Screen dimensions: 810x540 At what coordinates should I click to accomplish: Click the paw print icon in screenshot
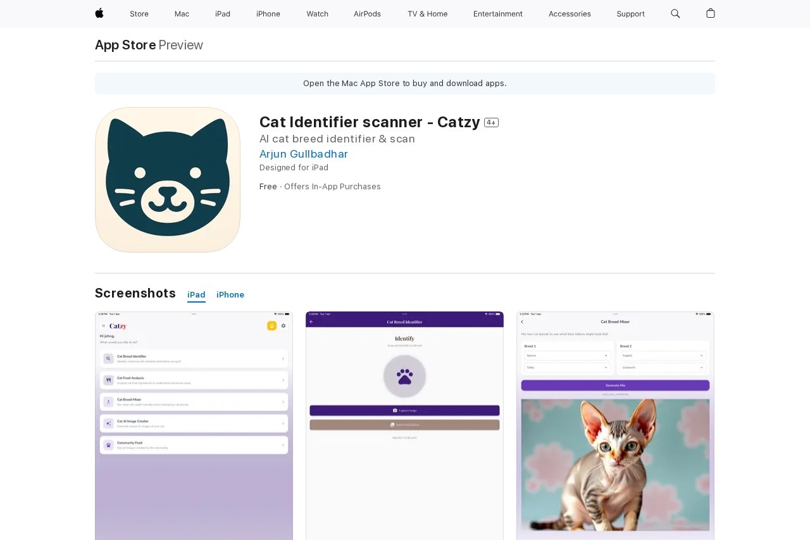[404, 377]
